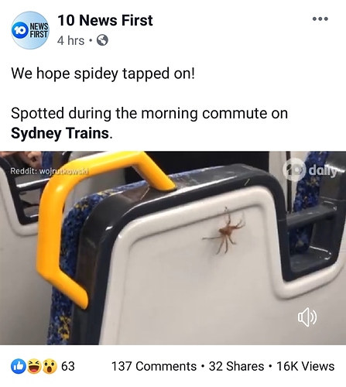Play the spider on train seat video
346x387 pixels.
[x=173, y=248]
